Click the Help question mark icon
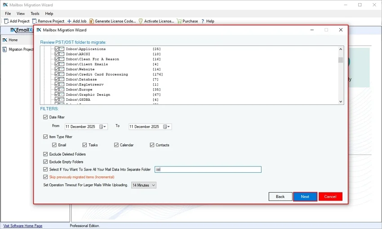Screen dimensions: 382x229 click(x=203, y=21)
